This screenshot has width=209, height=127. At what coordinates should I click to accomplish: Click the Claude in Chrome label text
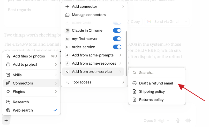coord(87,30)
